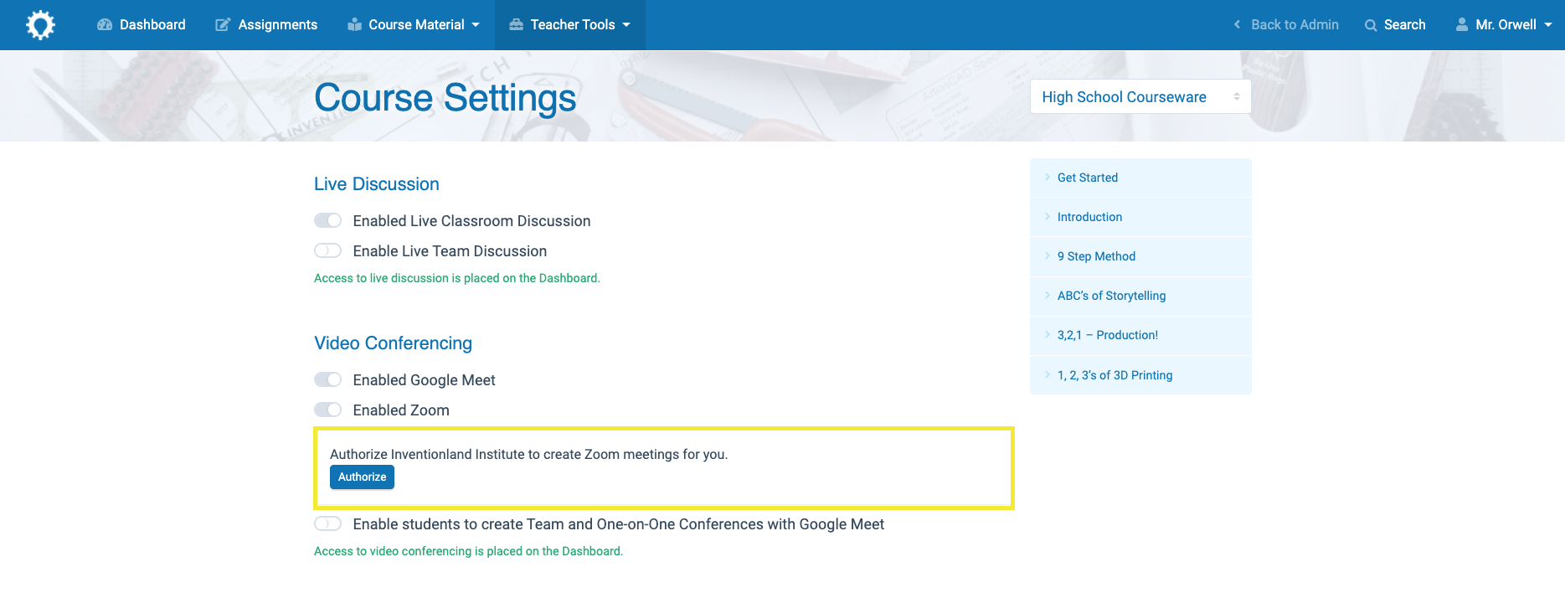The width and height of the screenshot is (1565, 598).
Task: Expand Course Material dropdown caret
Action: click(x=476, y=25)
